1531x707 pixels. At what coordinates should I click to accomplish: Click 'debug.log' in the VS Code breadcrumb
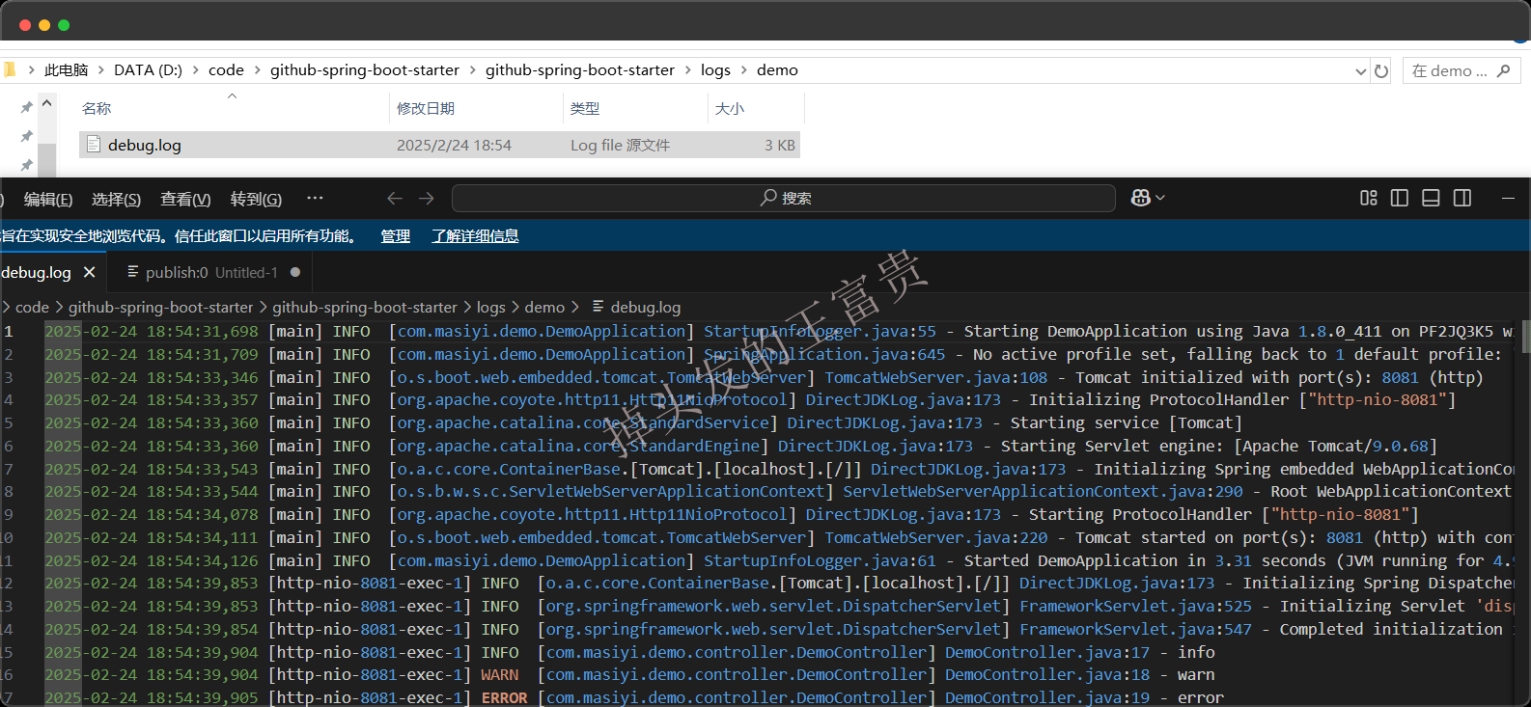pyautogui.click(x=645, y=308)
